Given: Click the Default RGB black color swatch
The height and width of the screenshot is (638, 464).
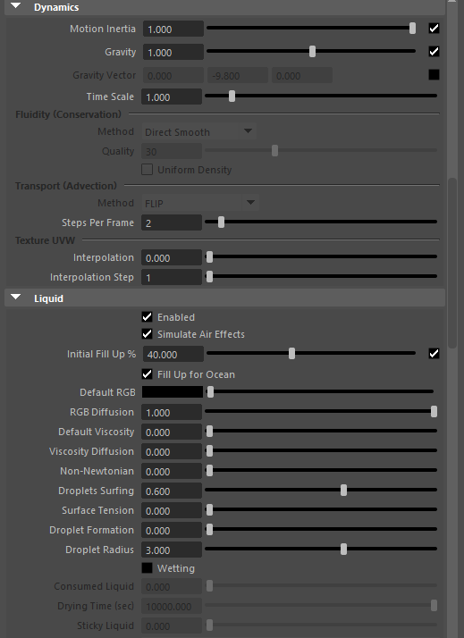Looking at the screenshot, I should coord(173,392).
